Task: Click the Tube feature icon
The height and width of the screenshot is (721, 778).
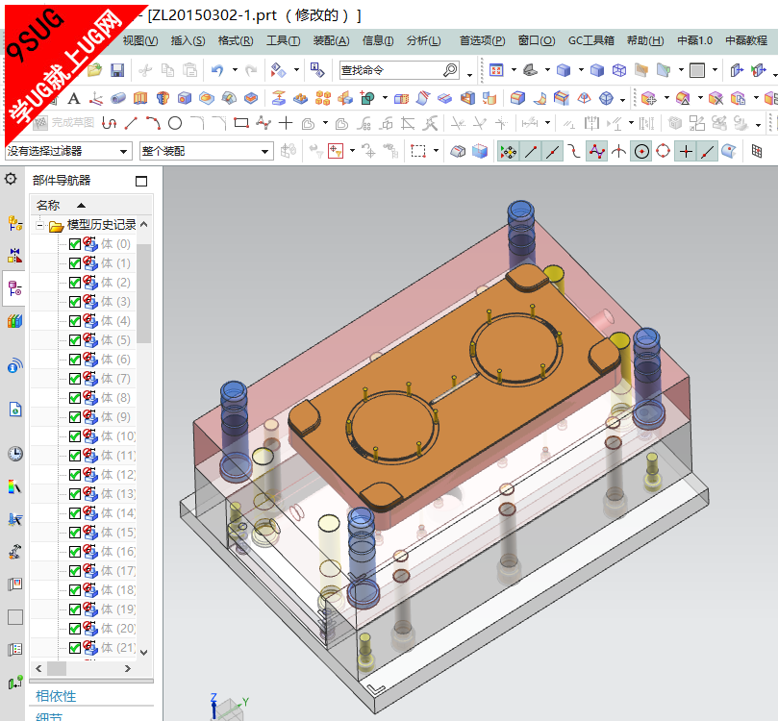Action: coord(118,99)
